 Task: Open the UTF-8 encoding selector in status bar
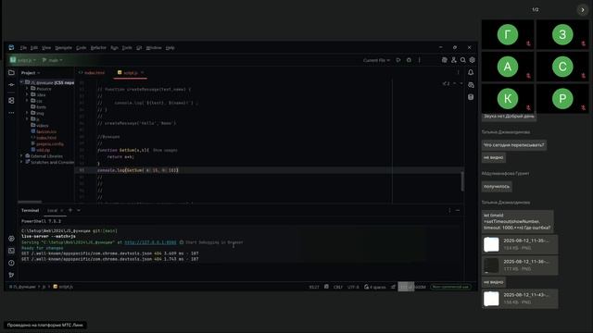[x=353, y=287]
